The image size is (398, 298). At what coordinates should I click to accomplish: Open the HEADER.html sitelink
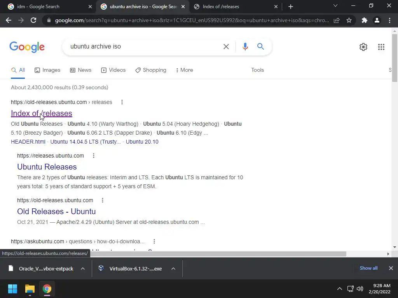[28, 142]
